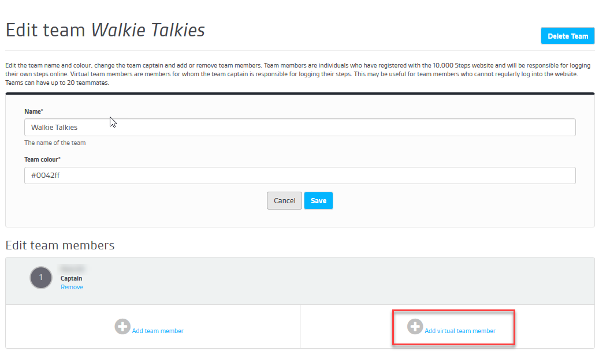Click the helper text "The name of the team"

(x=55, y=143)
